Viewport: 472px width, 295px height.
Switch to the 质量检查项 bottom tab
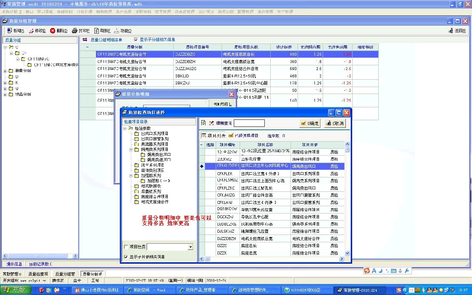(38, 274)
